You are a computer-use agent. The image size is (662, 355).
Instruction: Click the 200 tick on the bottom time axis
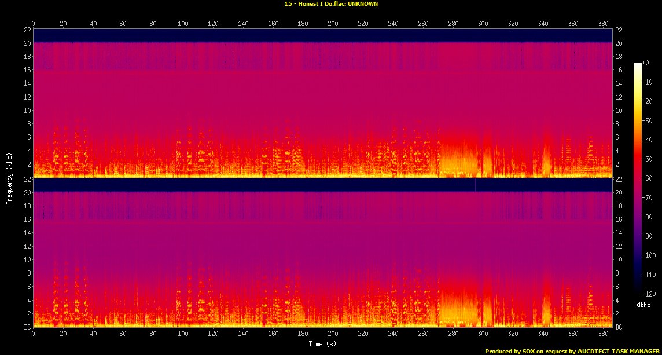(x=333, y=334)
